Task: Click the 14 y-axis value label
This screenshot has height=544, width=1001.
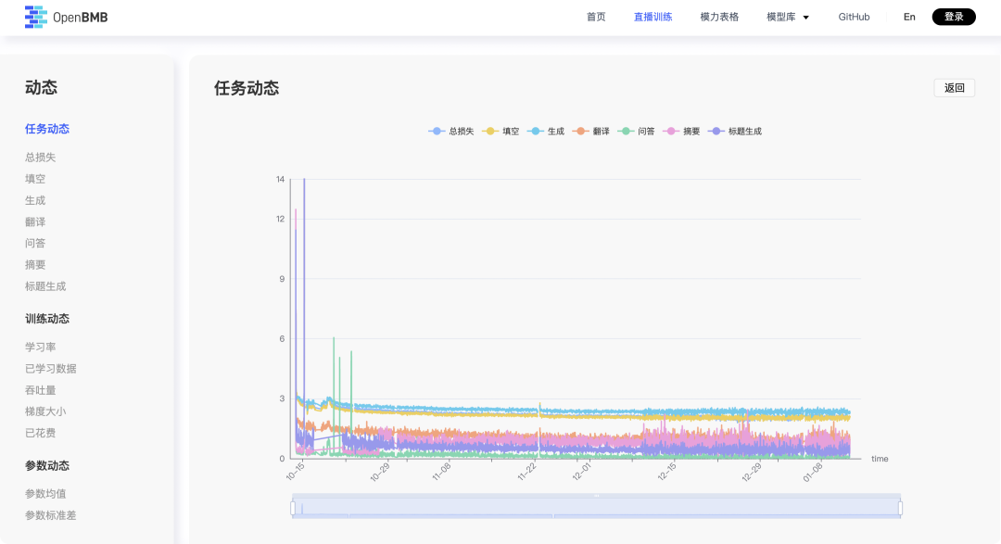Action: coord(280,180)
